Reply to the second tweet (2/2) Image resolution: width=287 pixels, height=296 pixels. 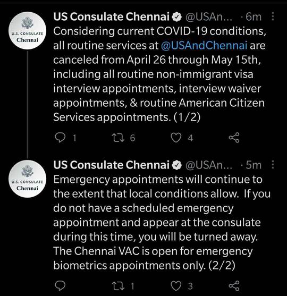click(60, 286)
